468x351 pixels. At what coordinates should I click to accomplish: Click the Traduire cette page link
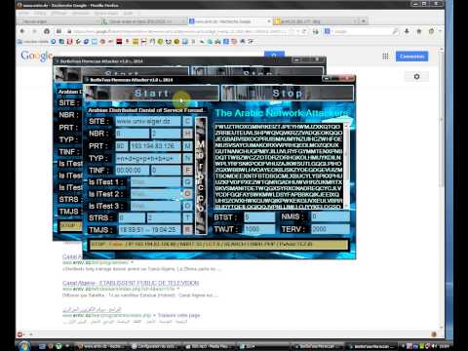(178, 315)
